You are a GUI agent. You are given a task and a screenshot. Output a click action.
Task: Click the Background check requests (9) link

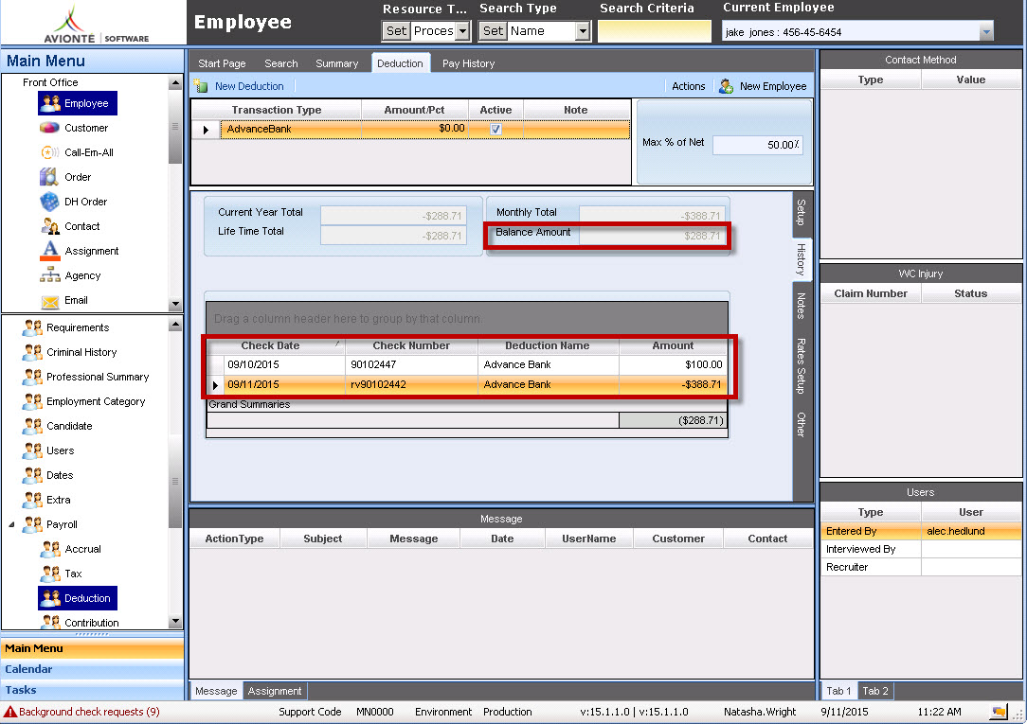point(89,712)
